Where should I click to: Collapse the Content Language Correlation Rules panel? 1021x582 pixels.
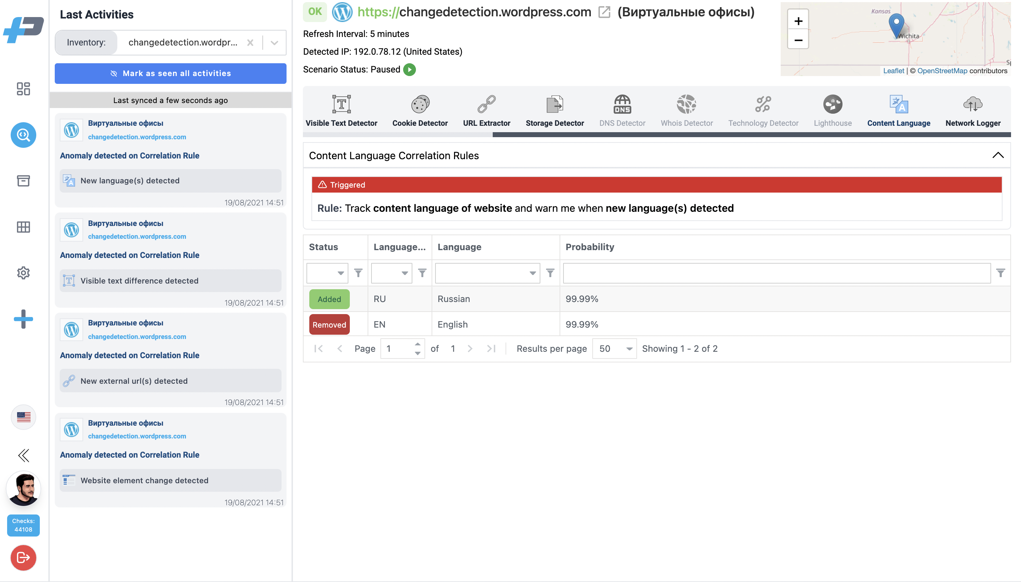click(x=998, y=156)
